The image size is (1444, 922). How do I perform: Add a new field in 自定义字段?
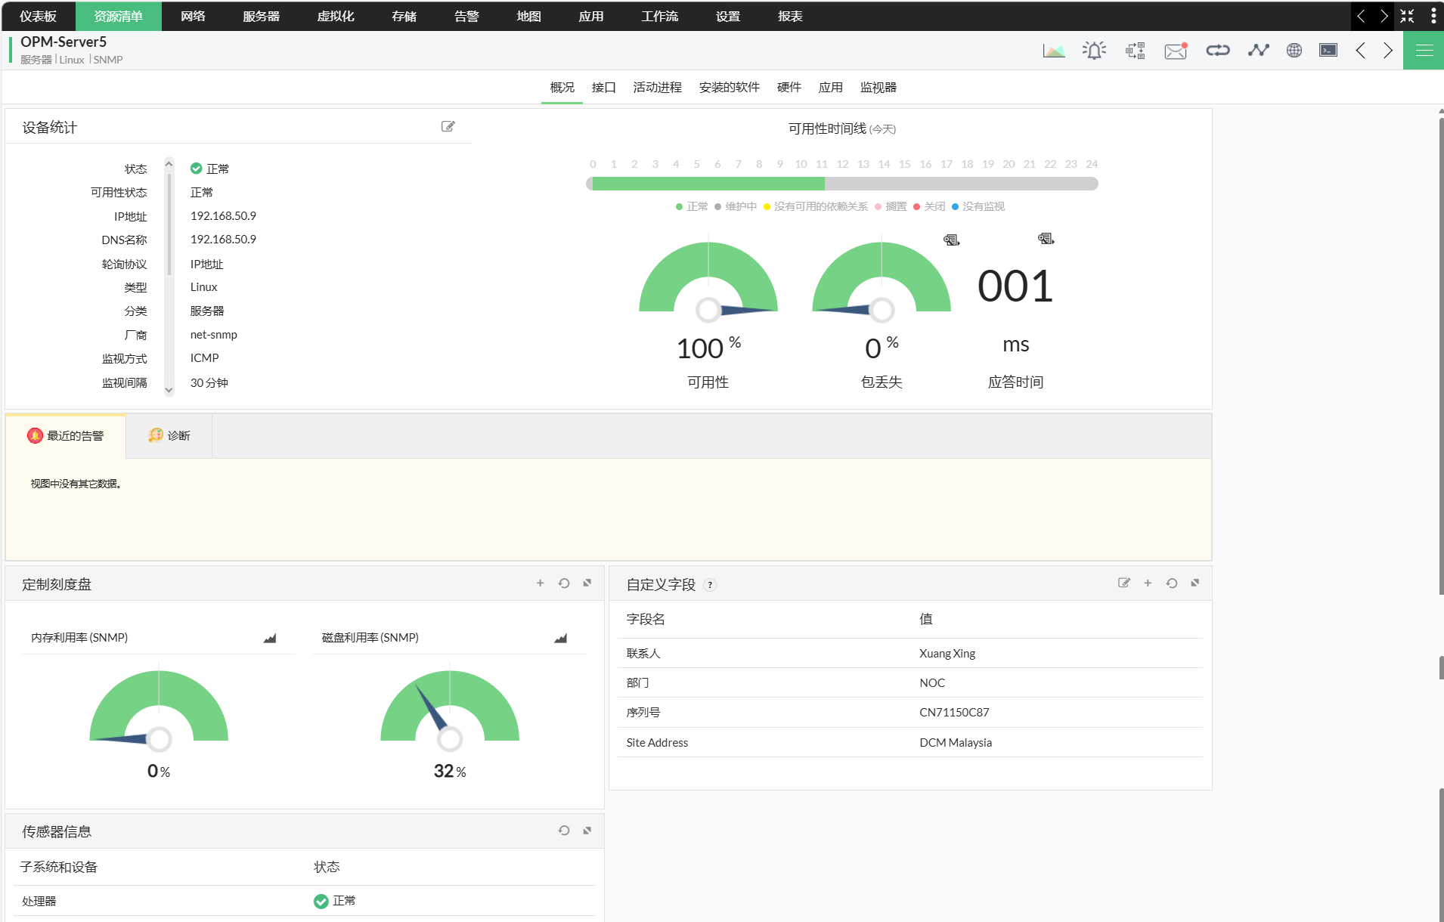coord(1148,583)
